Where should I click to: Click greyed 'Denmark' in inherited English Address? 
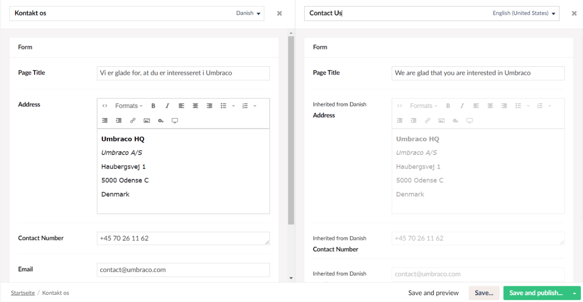click(x=410, y=194)
